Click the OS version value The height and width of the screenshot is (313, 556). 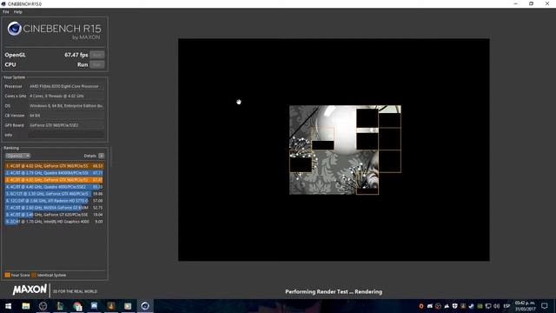[x=66, y=106]
